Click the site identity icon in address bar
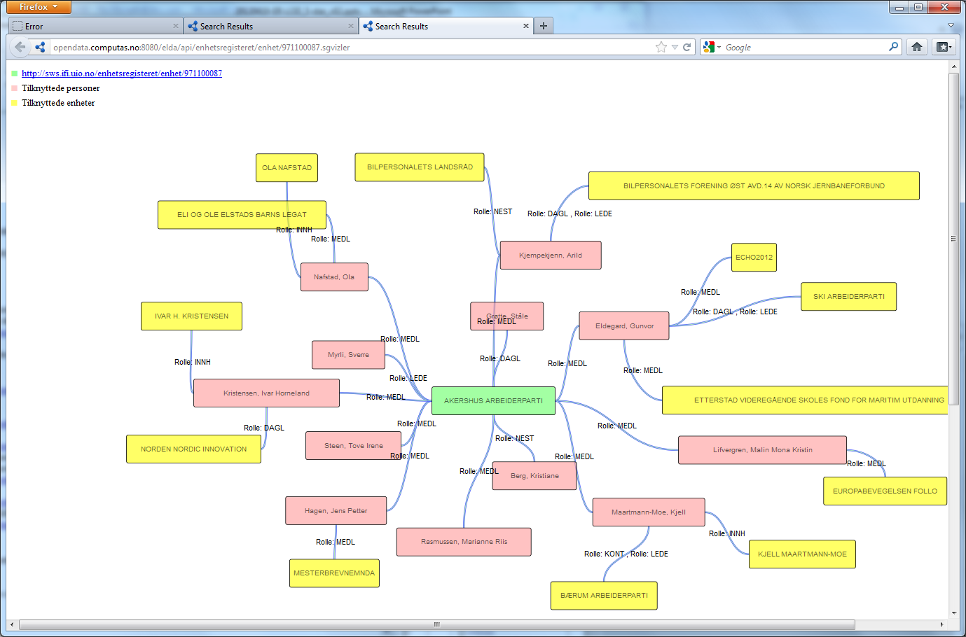 (x=41, y=47)
